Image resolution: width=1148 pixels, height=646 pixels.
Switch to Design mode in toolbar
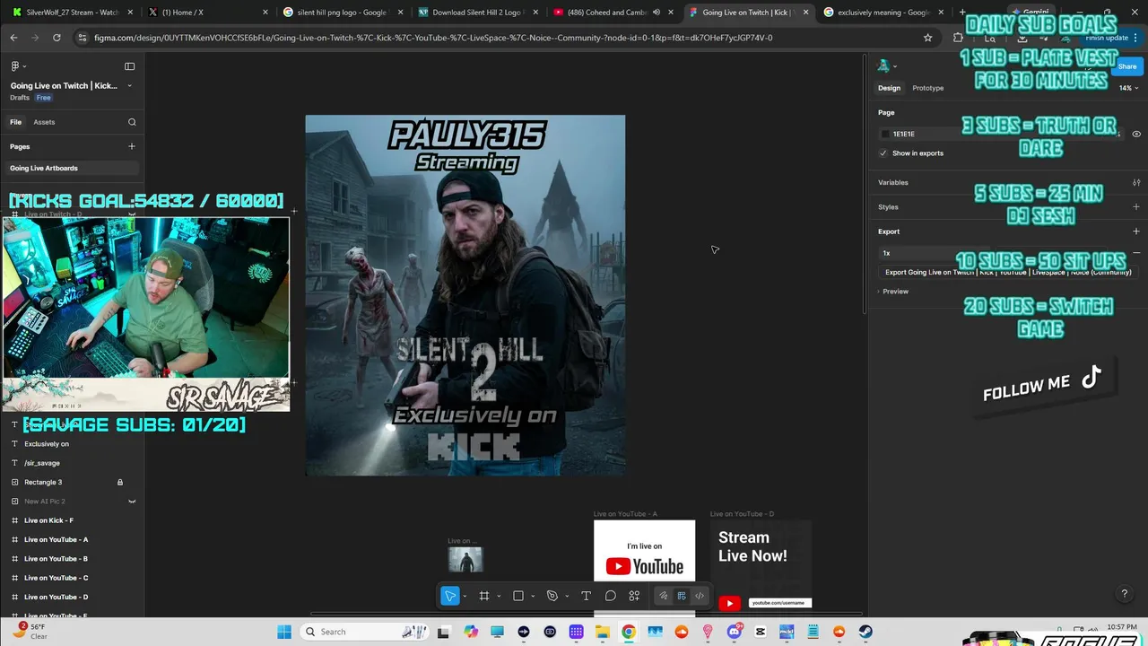click(x=682, y=596)
